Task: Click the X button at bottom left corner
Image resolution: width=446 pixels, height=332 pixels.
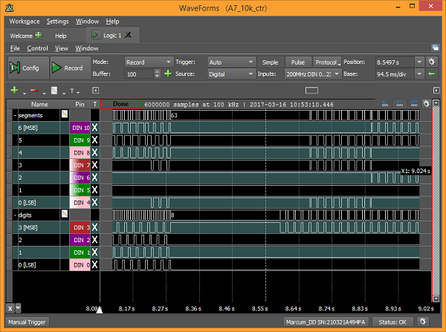Action: pyautogui.click(x=10, y=308)
